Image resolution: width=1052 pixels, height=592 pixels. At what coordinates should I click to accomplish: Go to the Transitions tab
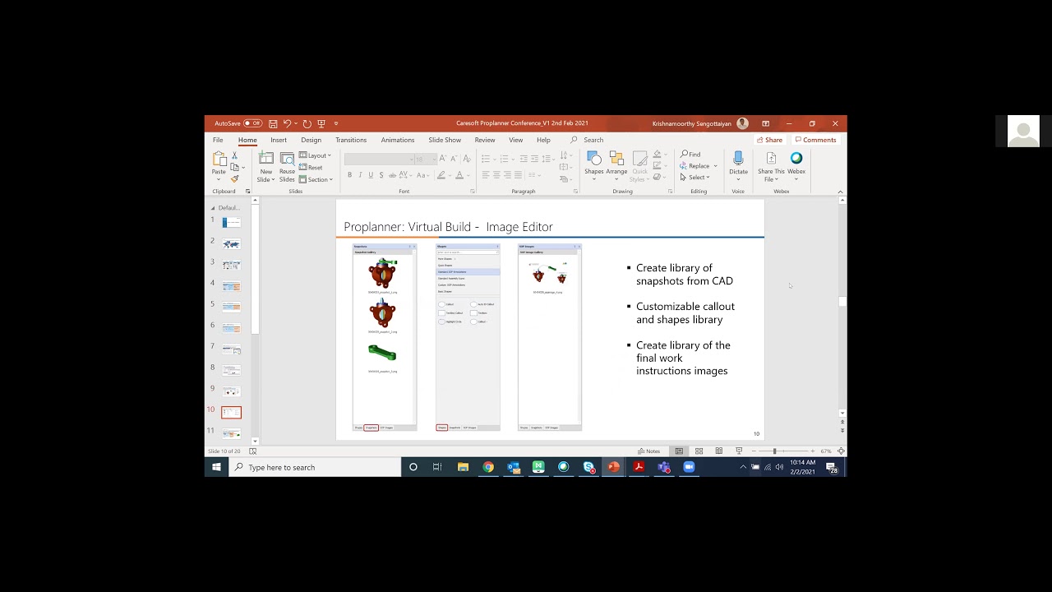(x=351, y=140)
